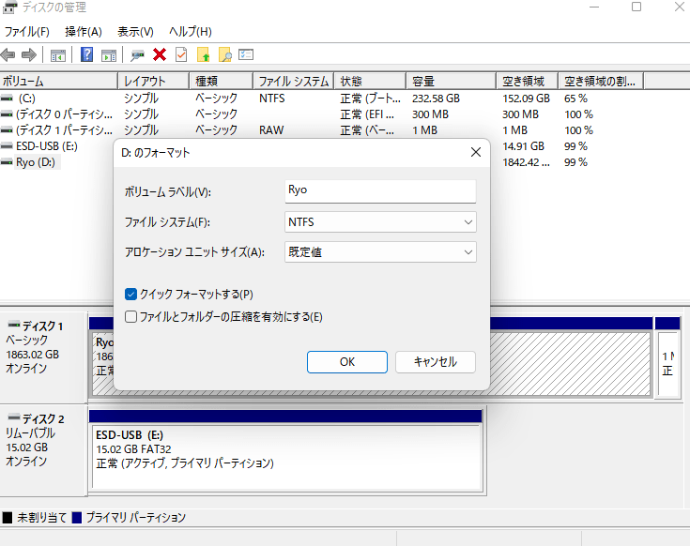The image size is (690, 546).
Task: Open the ファイル(F) menu
Action: (x=27, y=31)
